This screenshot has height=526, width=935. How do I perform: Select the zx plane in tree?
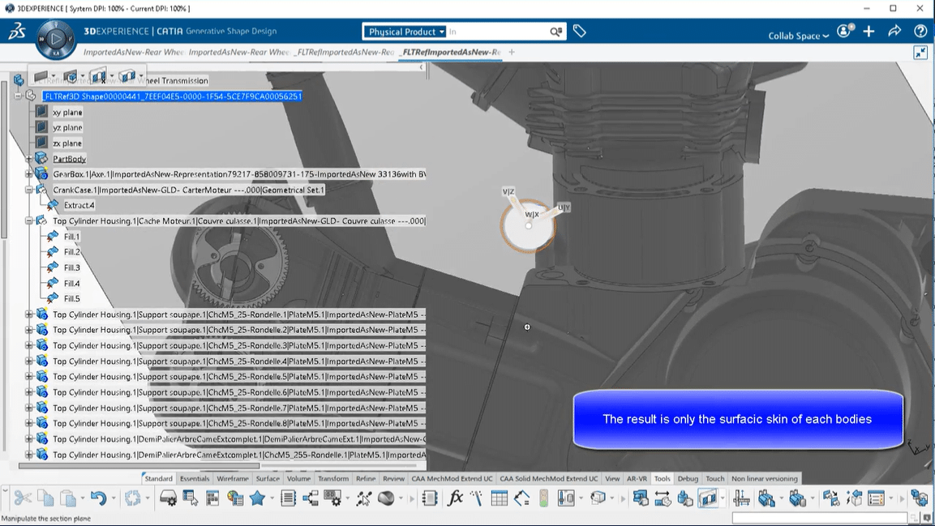(67, 143)
